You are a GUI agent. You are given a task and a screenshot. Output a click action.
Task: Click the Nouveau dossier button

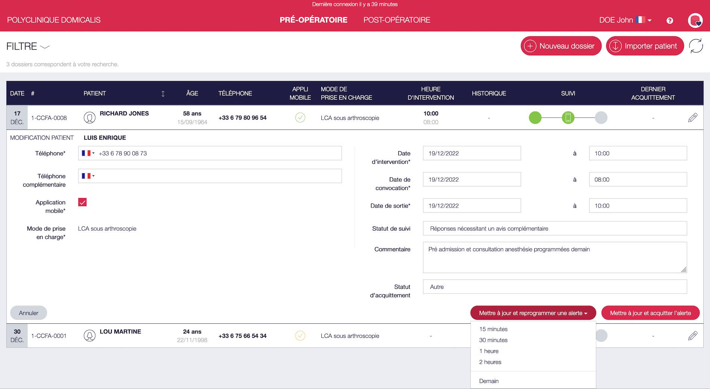click(x=561, y=46)
